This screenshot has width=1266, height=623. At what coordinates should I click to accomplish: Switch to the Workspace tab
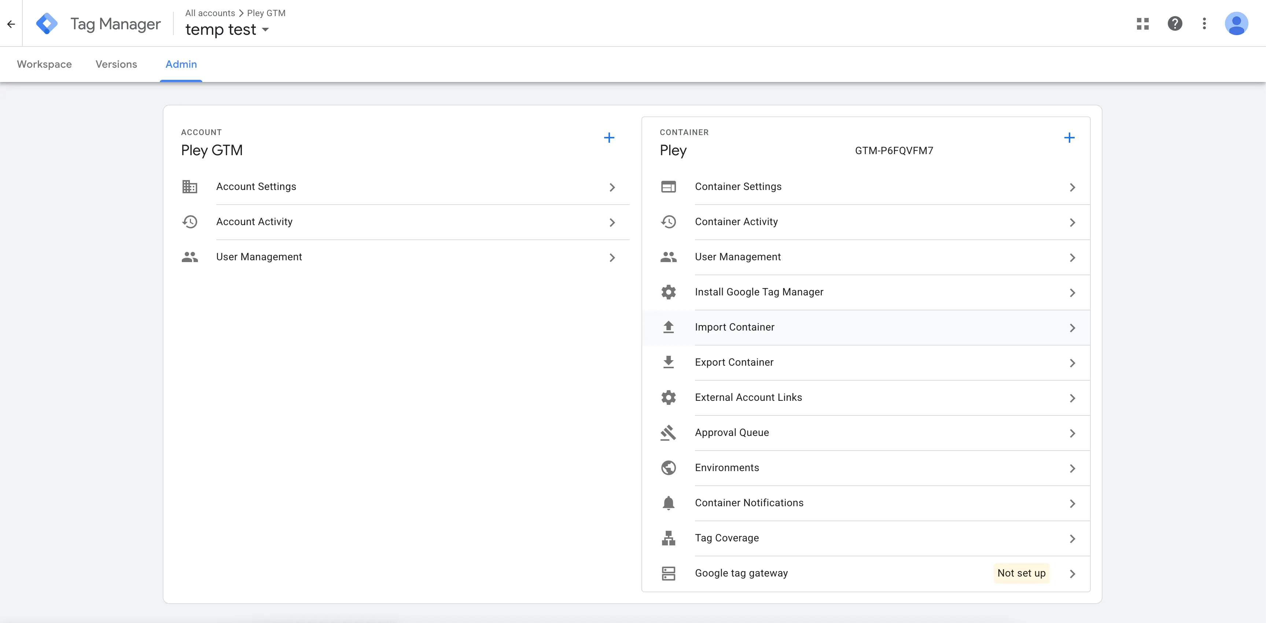coord(44,64)
